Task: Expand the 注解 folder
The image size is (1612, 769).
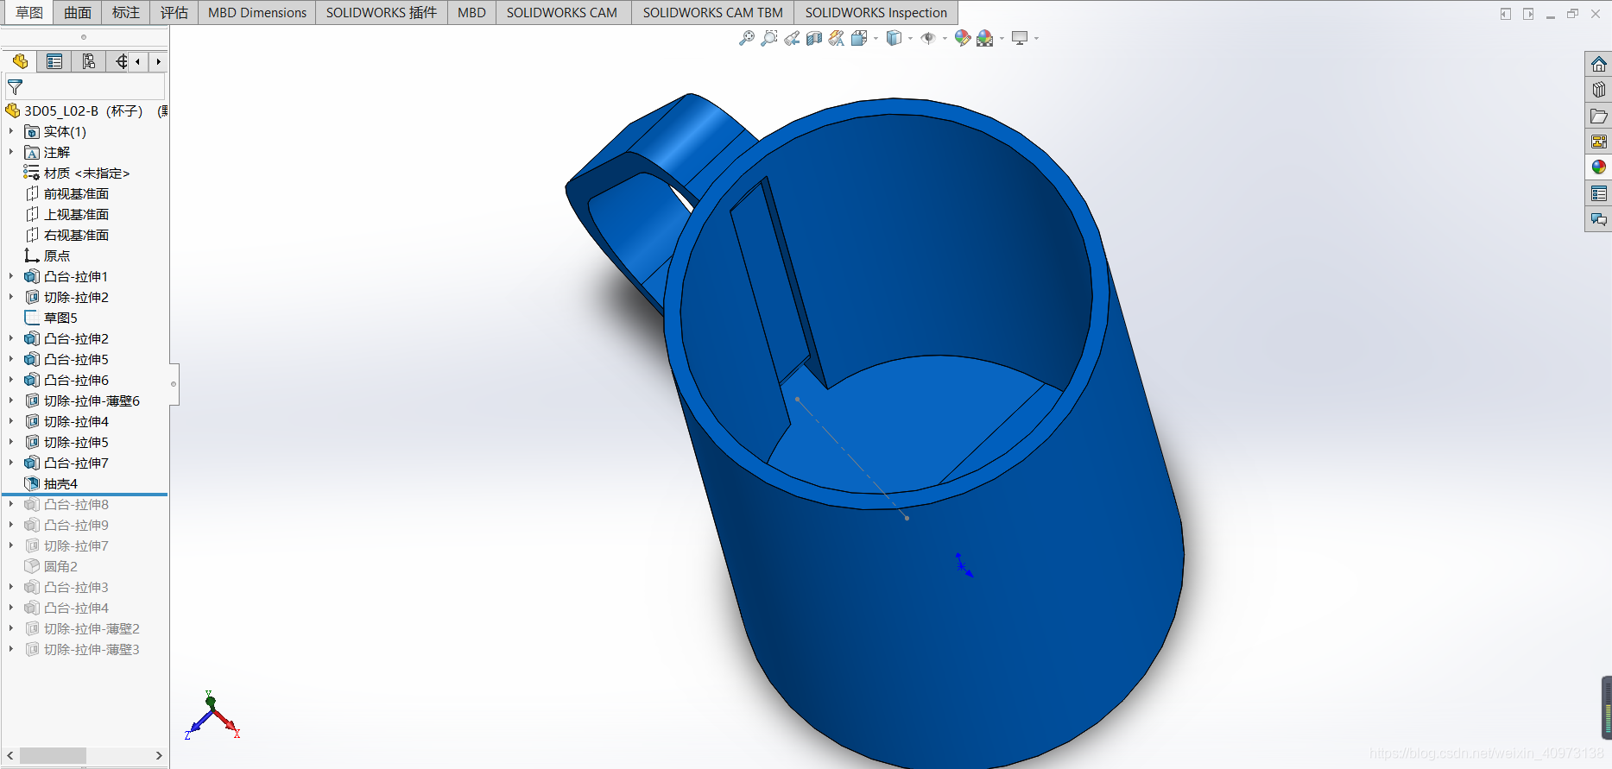Action: [x=10, y=152]
